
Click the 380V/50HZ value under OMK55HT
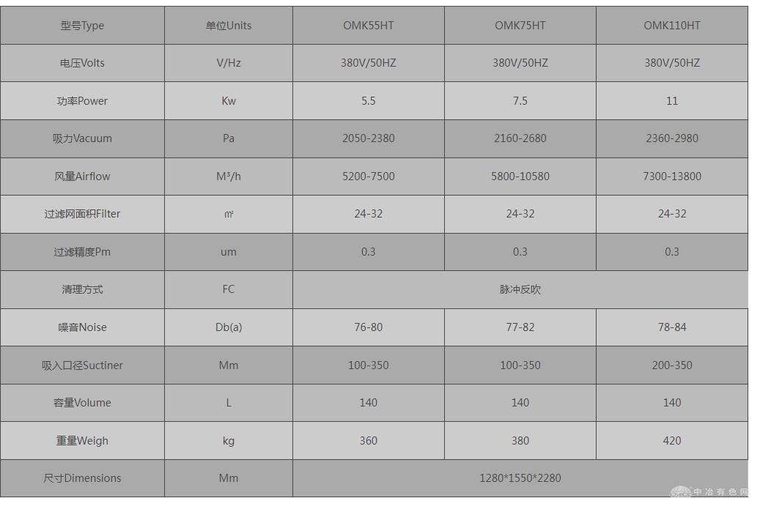coord(369,63)
